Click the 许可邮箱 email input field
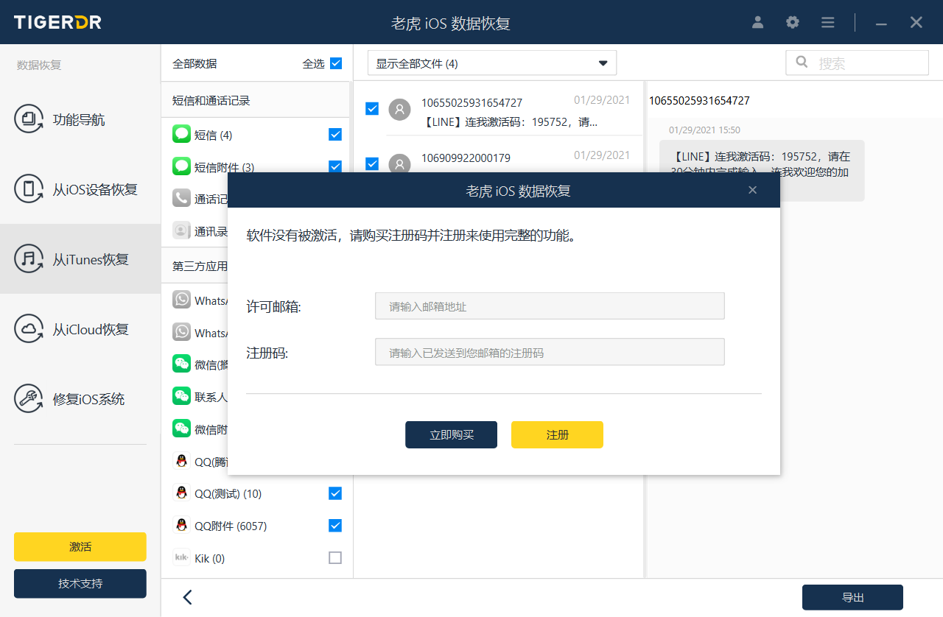Screen dimensions: 943x617 click(550, 306)
